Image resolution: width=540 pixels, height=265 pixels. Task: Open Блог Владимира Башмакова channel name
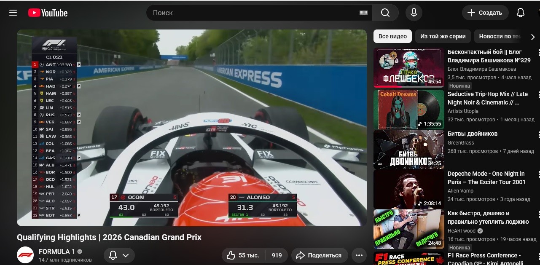tap(482, 69)
